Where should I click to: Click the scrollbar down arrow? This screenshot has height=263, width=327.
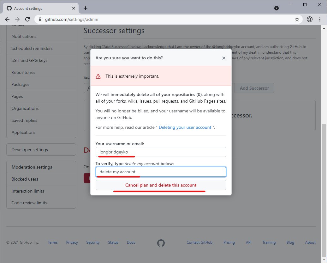324,260
